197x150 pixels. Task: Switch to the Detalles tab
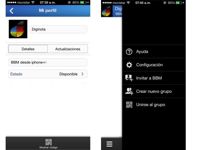28,49
